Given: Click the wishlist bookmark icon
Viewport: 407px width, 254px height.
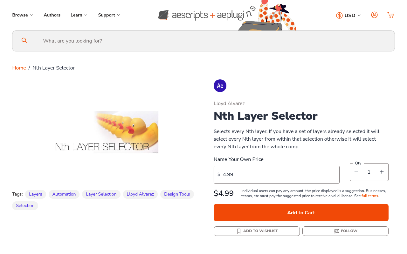Looking at the screenshot, I should [238, 231].
